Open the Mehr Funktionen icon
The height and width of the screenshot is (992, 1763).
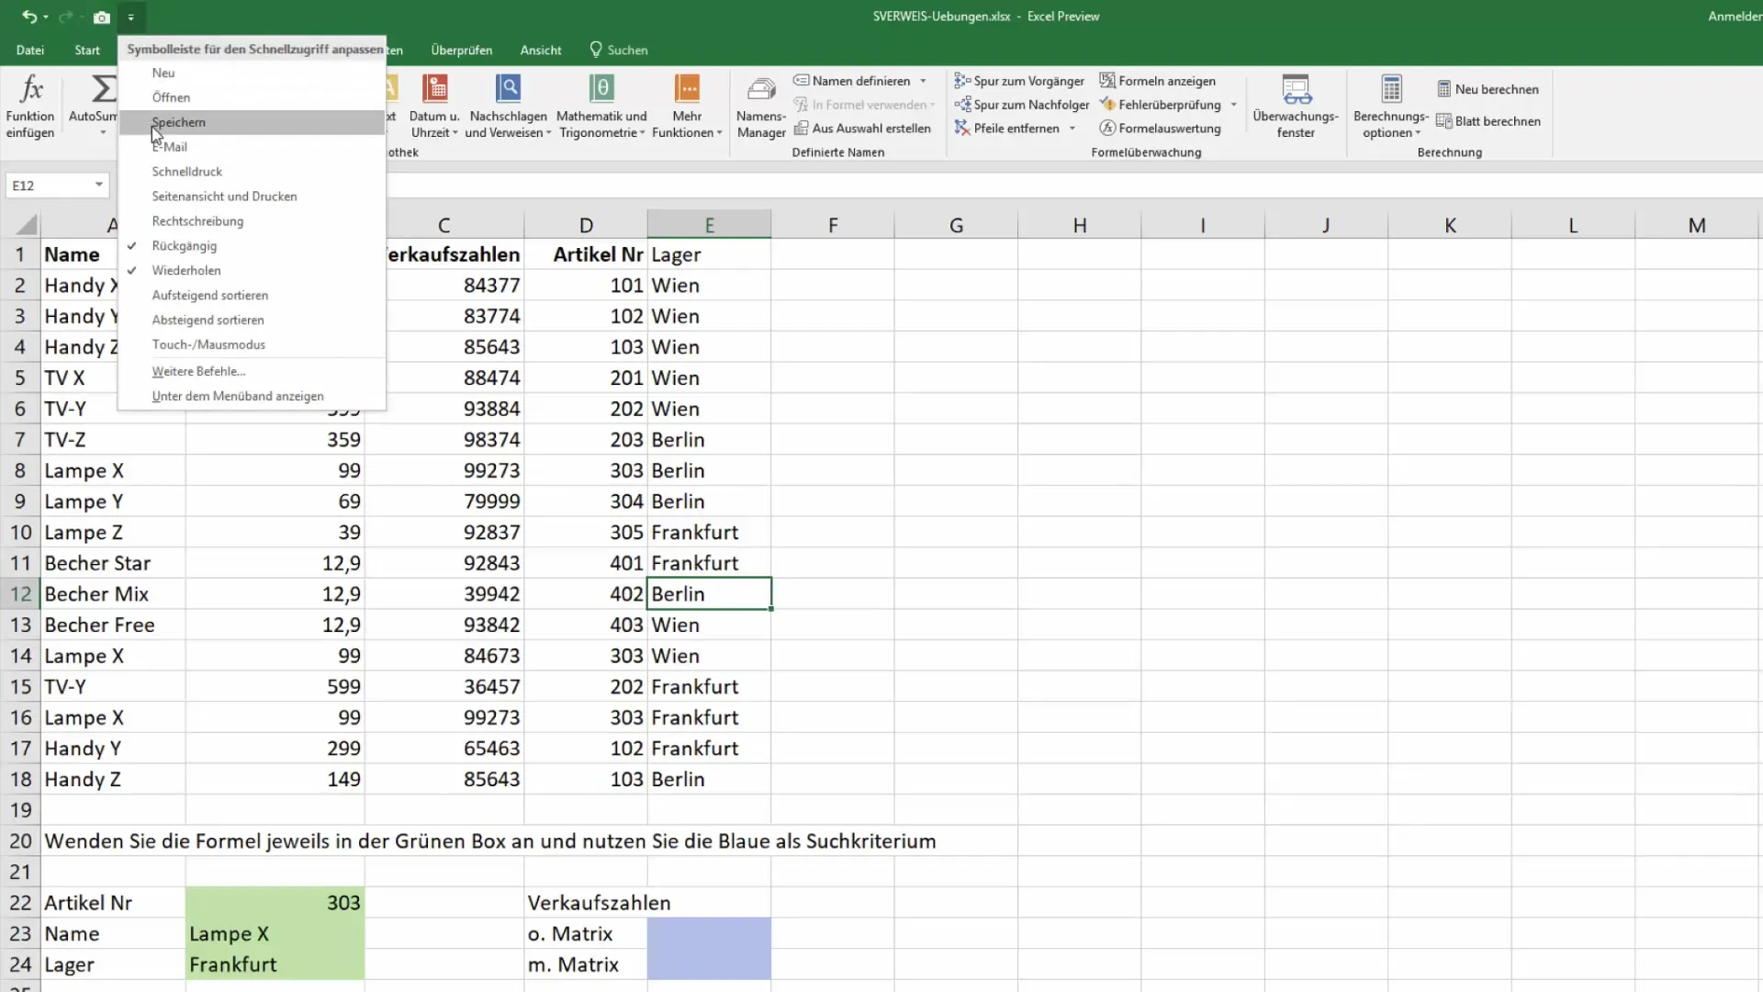click(x=687, y=89)
